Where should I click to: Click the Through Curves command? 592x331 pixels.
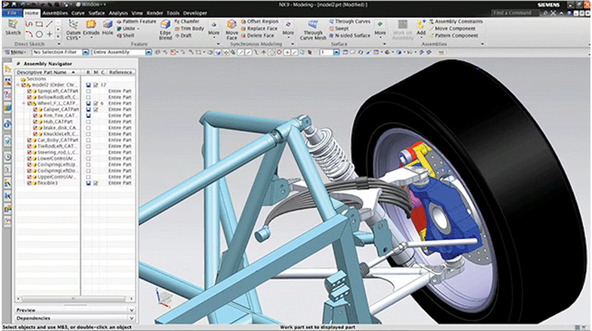350,21
